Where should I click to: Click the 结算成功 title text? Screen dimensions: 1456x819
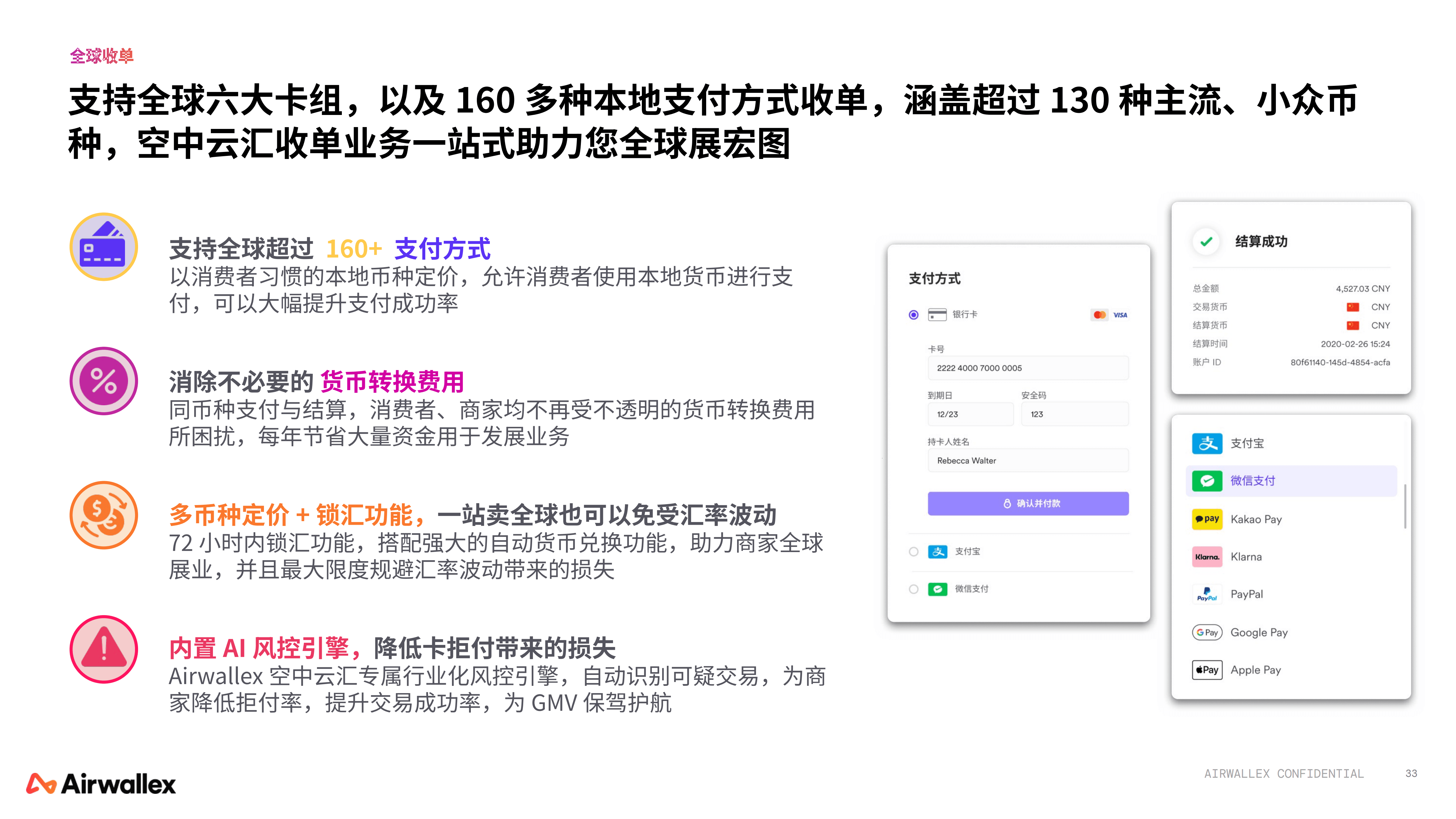pyautogui.click(x=1262, y=241)
